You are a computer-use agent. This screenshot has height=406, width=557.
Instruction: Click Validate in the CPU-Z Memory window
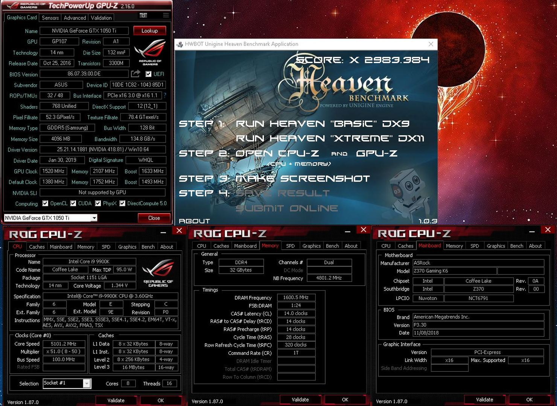tap(300, 400)
